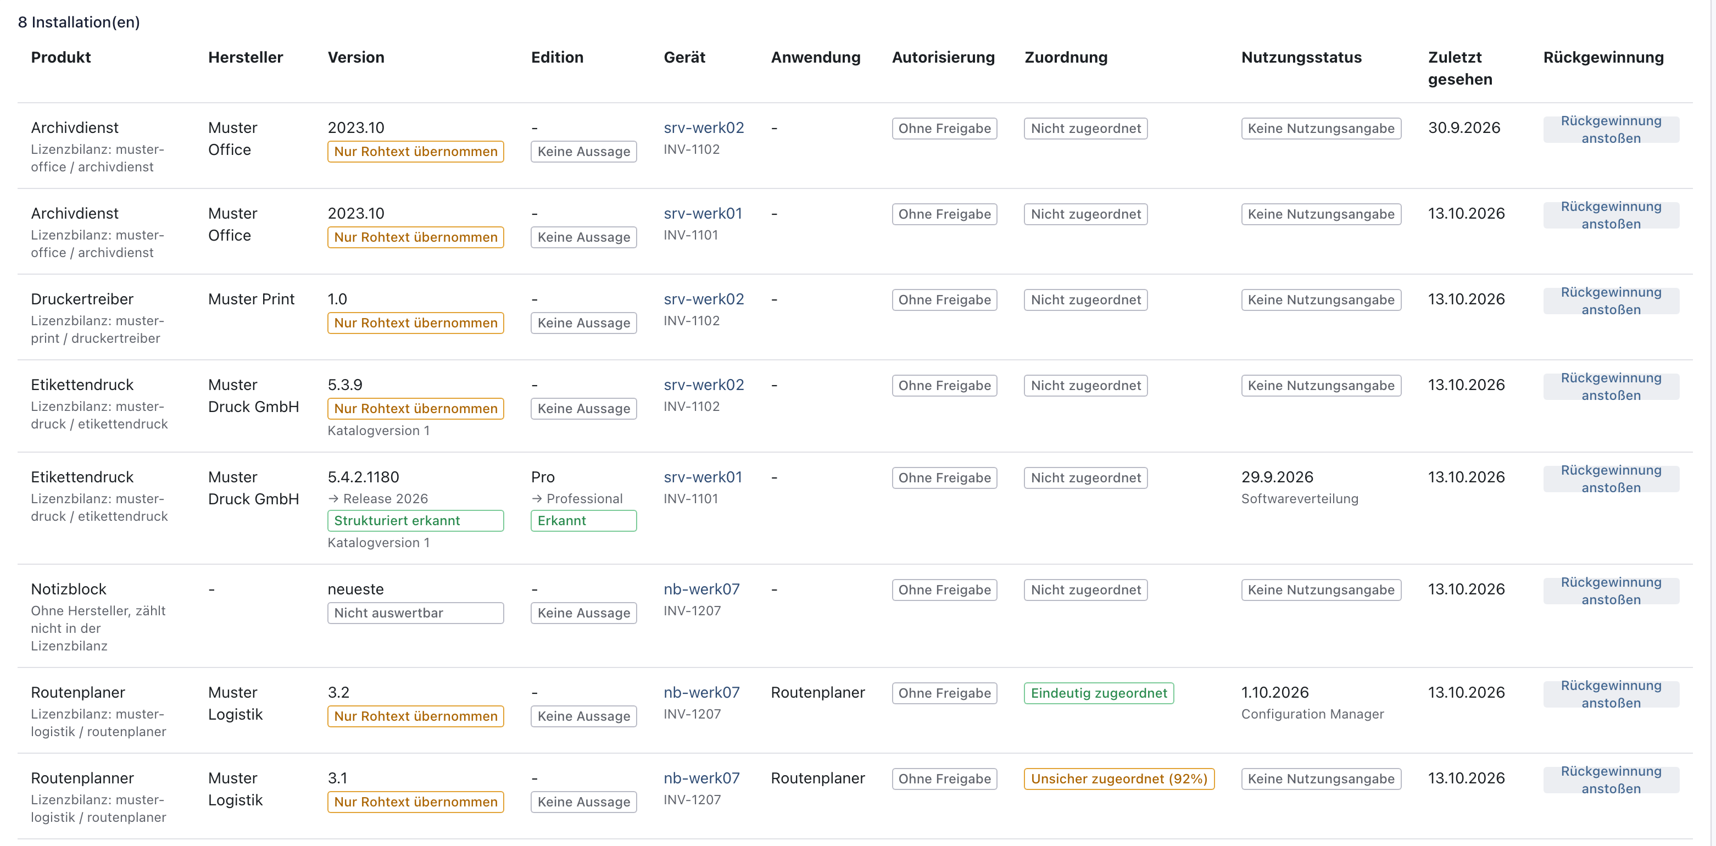
Task: Click the Version column header
Action: coord(356,57)
